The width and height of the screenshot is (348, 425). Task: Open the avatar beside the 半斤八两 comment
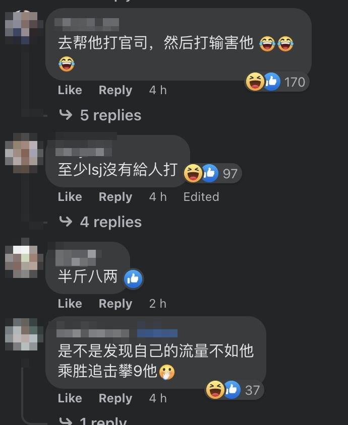pos(24,258)
